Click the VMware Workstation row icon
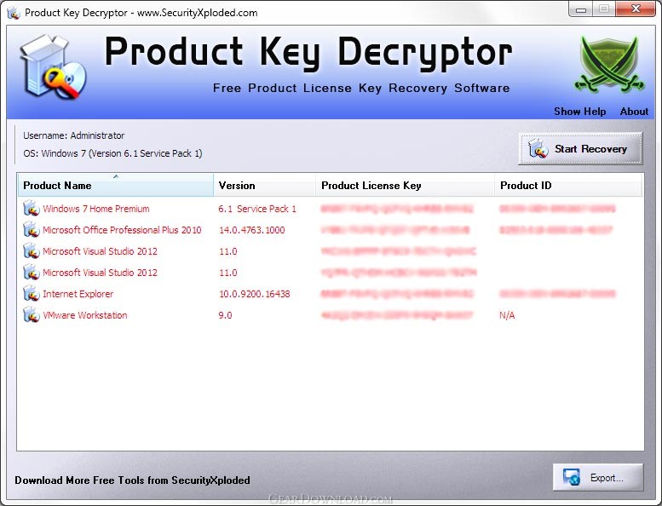The image size is (662, 506). coord(32,315)
